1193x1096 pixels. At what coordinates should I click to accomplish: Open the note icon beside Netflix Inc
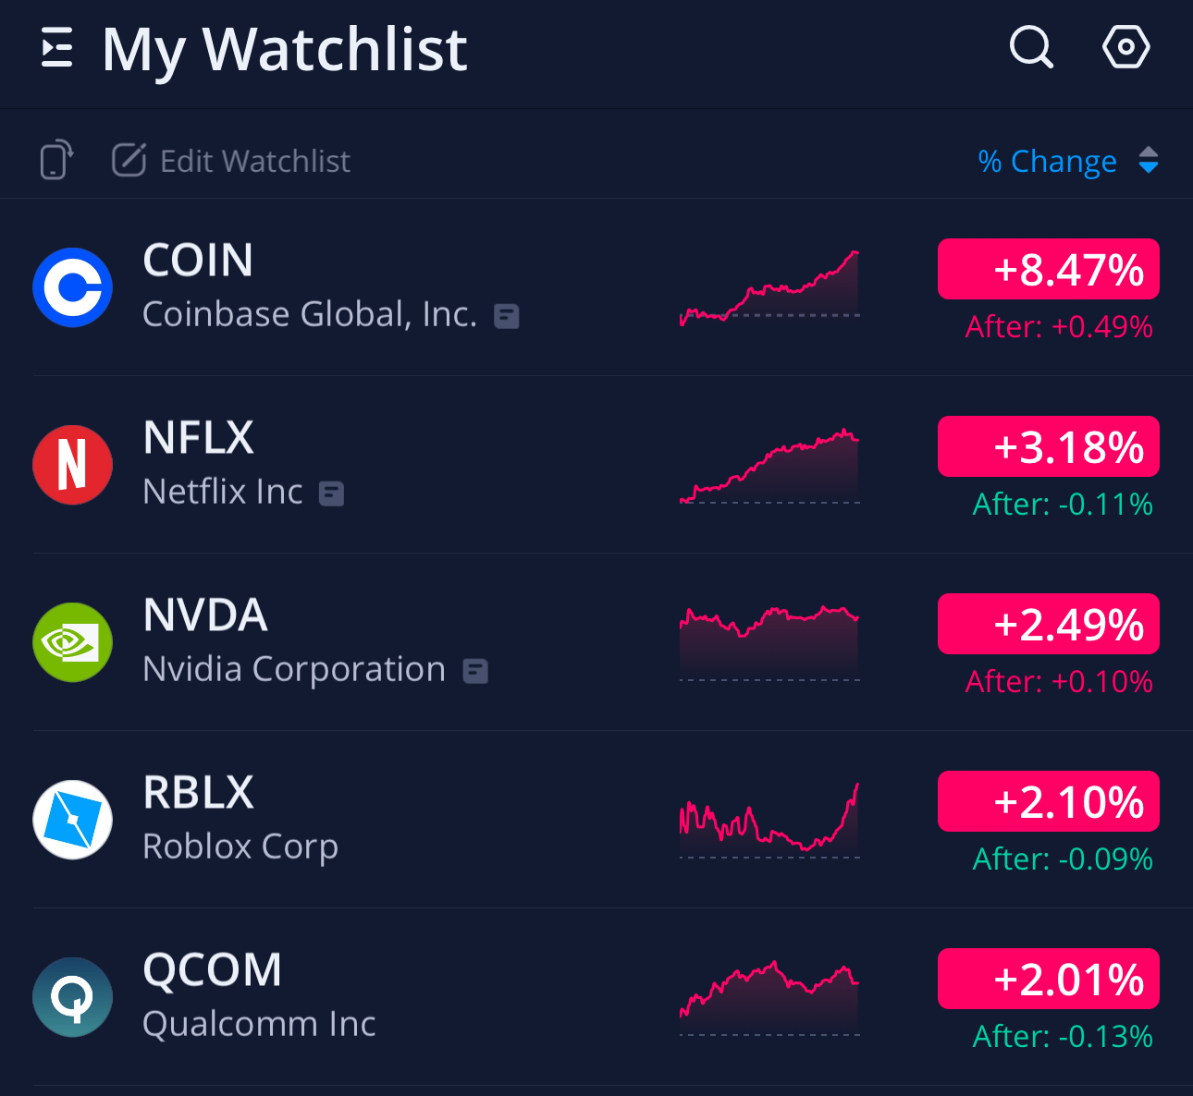pyautogui.click(x=331, y=494)
